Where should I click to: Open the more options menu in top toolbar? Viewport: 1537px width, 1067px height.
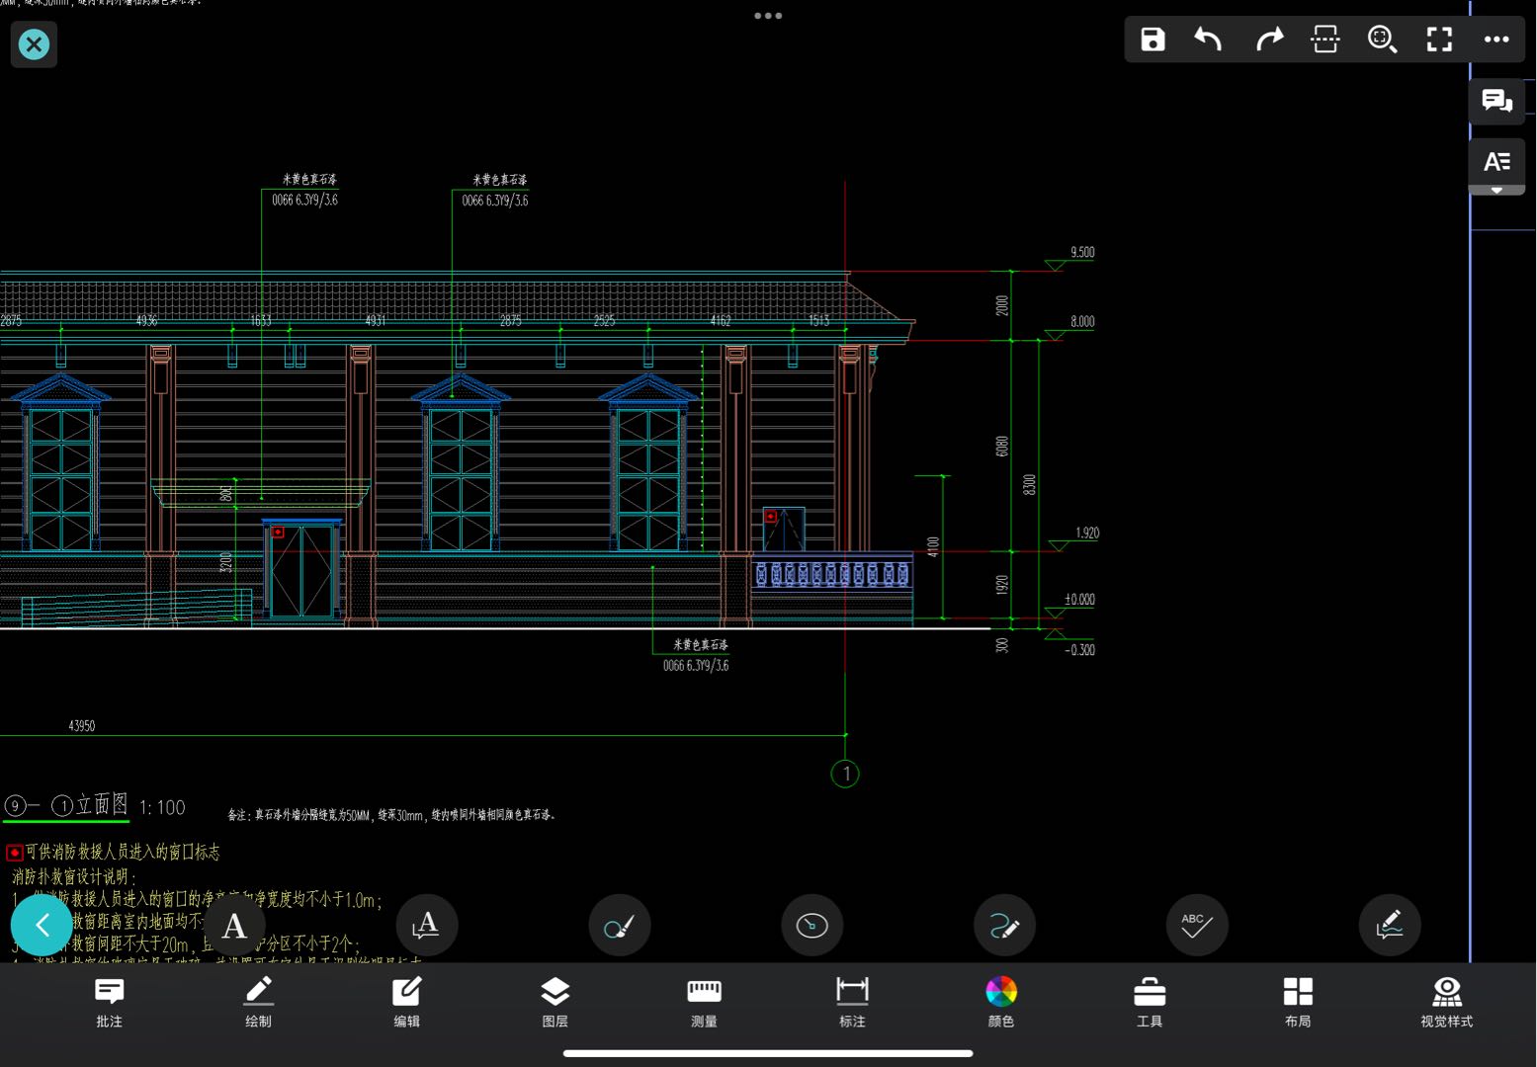pos(1496,40)
